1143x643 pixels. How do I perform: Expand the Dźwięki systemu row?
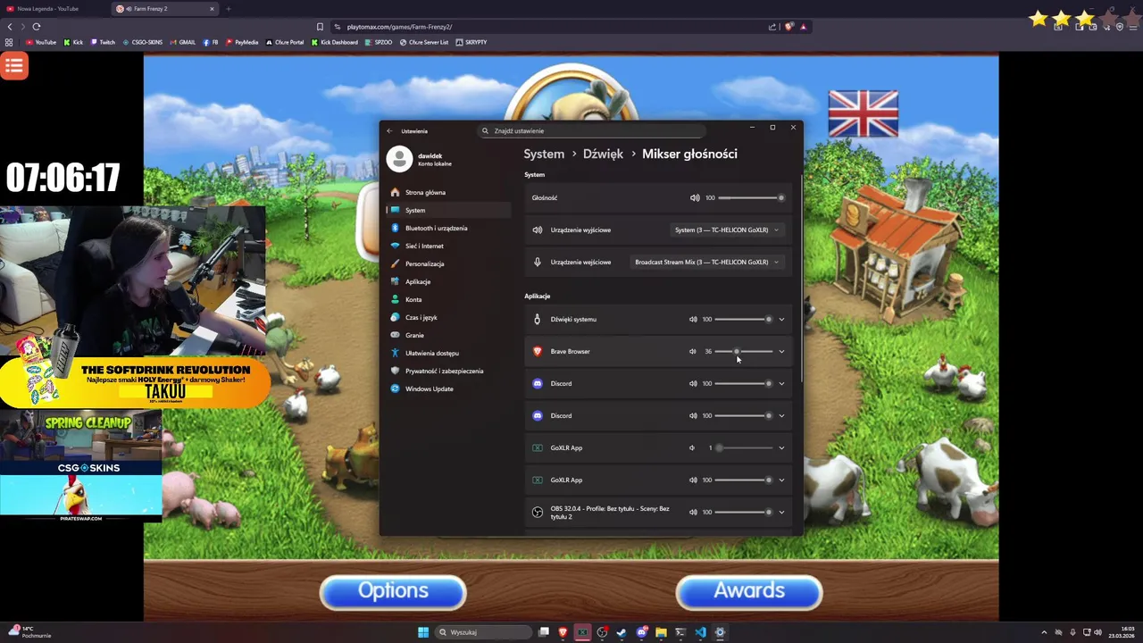[x=781, y=319]
